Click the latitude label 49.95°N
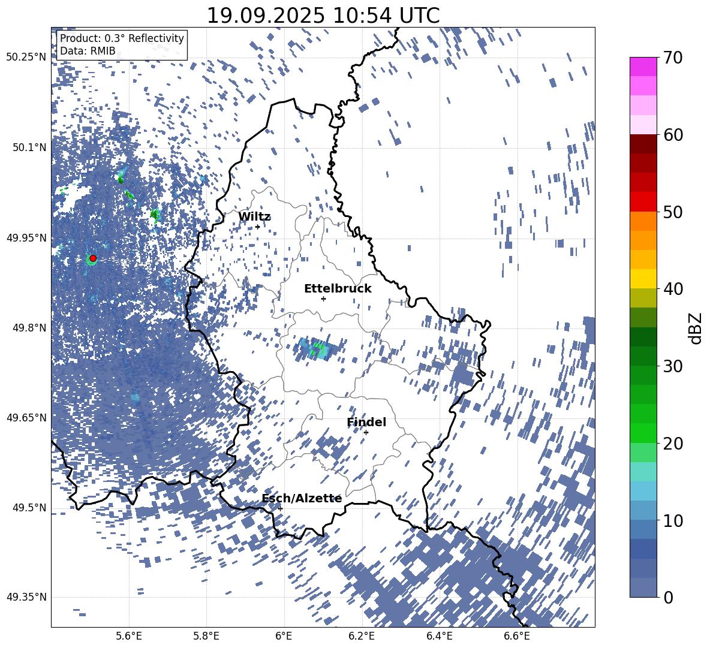 tap(27, 237)
